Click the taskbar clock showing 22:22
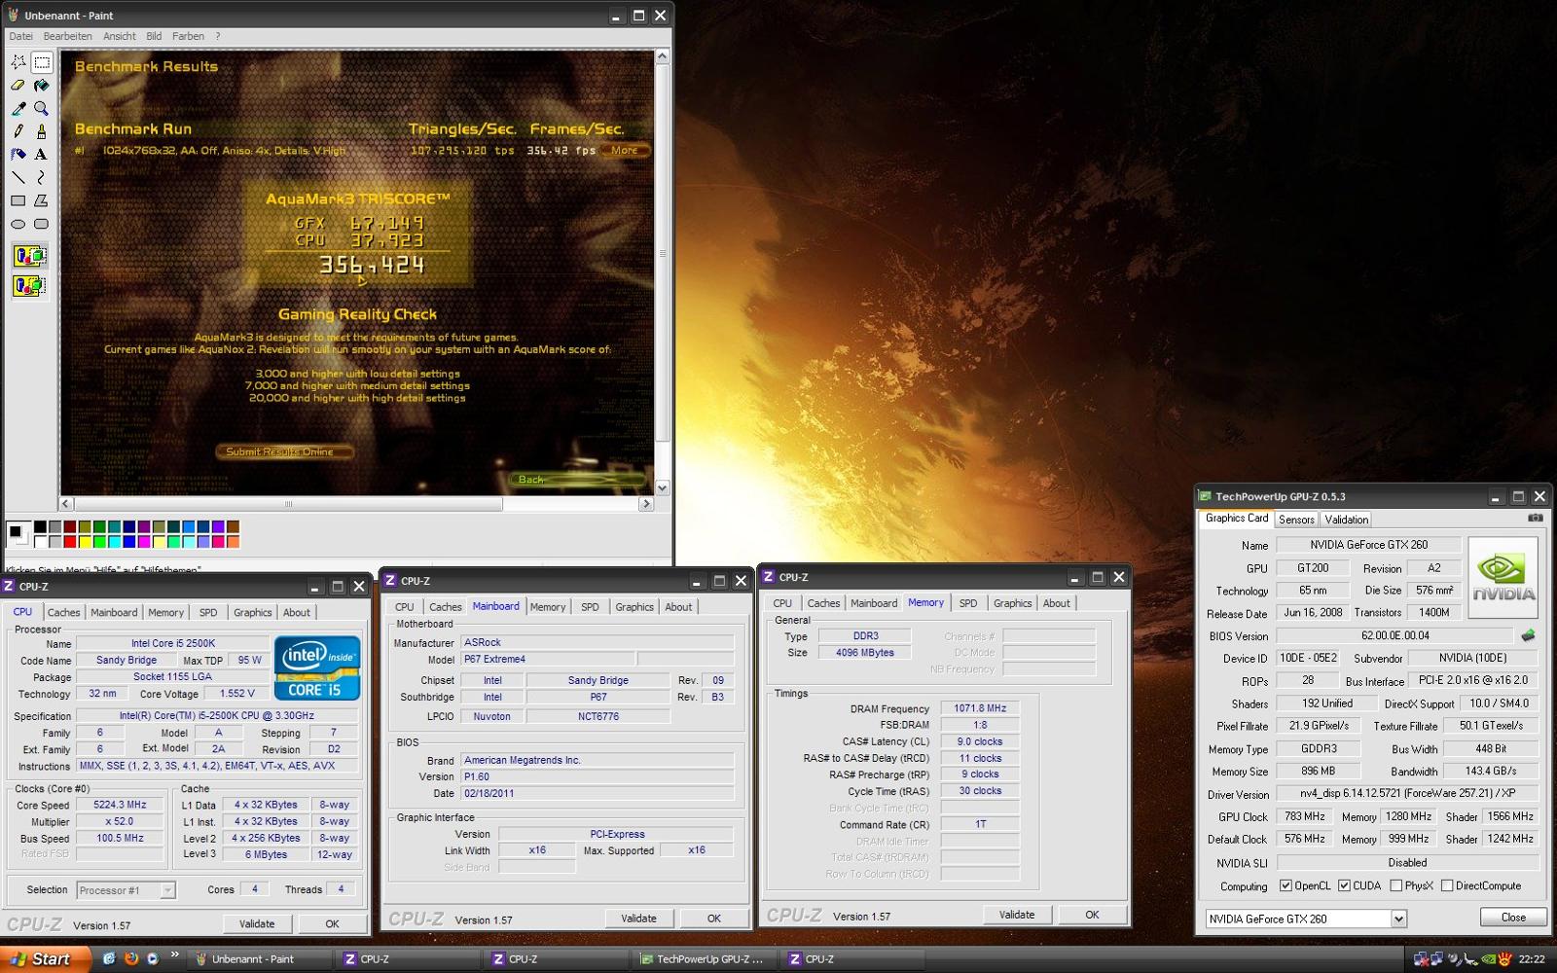Image resolution: width=1557 pixels, height=973 pixels. point(1532,959)
